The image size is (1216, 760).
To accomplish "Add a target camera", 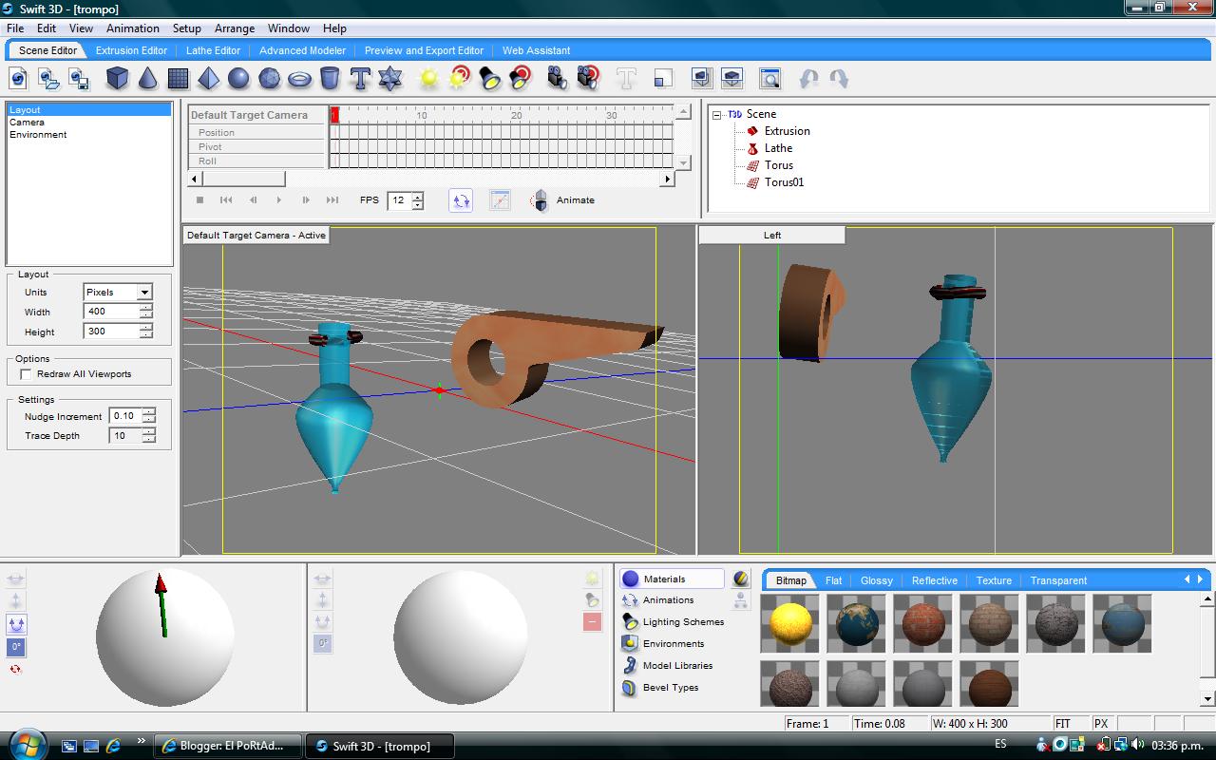I will pos(588,78).
